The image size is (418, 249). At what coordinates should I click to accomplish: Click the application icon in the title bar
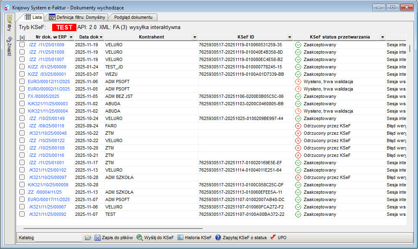coord(7,7)
